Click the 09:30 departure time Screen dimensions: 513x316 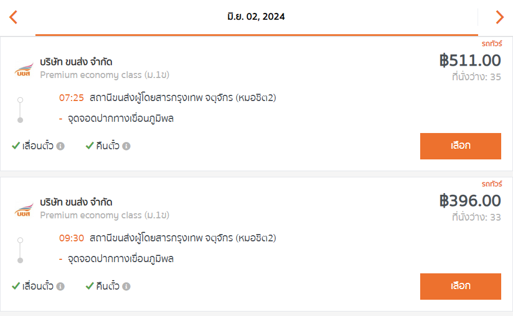click(x=71, y=239)
